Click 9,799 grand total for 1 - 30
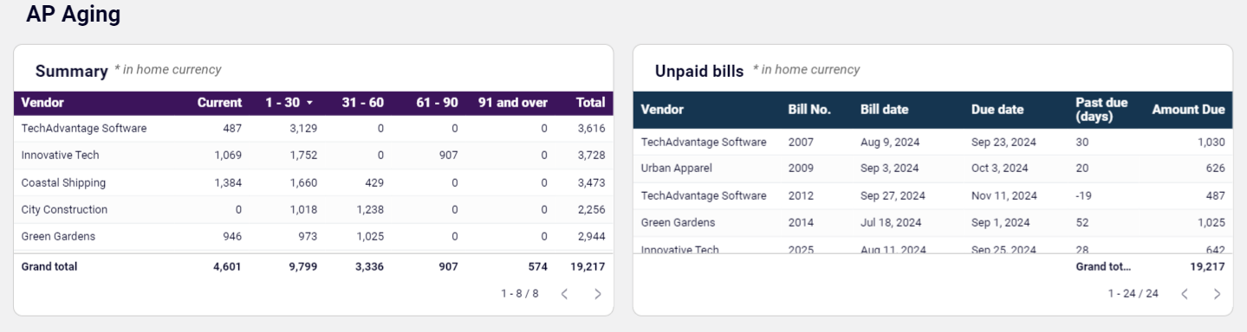 pyautogui.click(x=302, y=267)
